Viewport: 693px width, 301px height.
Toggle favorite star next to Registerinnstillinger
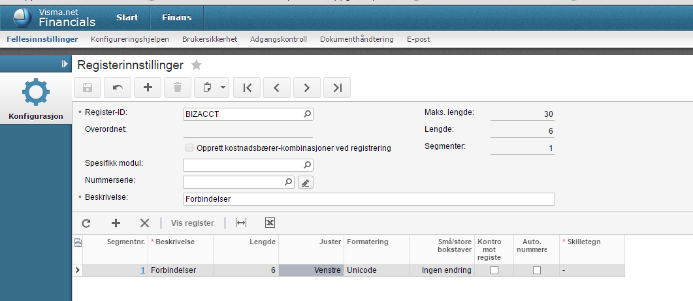point(196,65)
